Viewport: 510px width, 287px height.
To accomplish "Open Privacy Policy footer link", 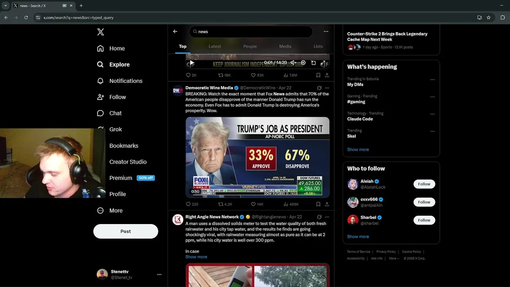I will 386,252.
